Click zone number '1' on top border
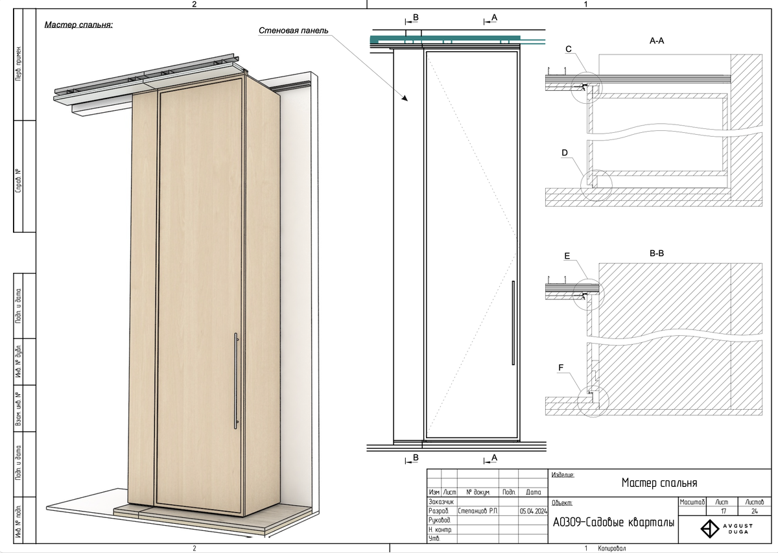778x553 pixels. pos(586,5)
